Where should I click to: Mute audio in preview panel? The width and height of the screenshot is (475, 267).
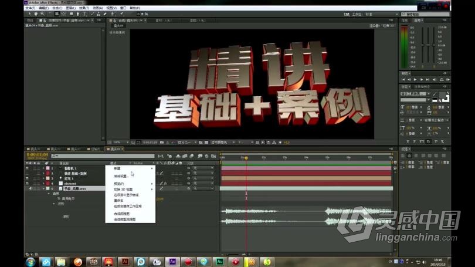coord(435,79)
